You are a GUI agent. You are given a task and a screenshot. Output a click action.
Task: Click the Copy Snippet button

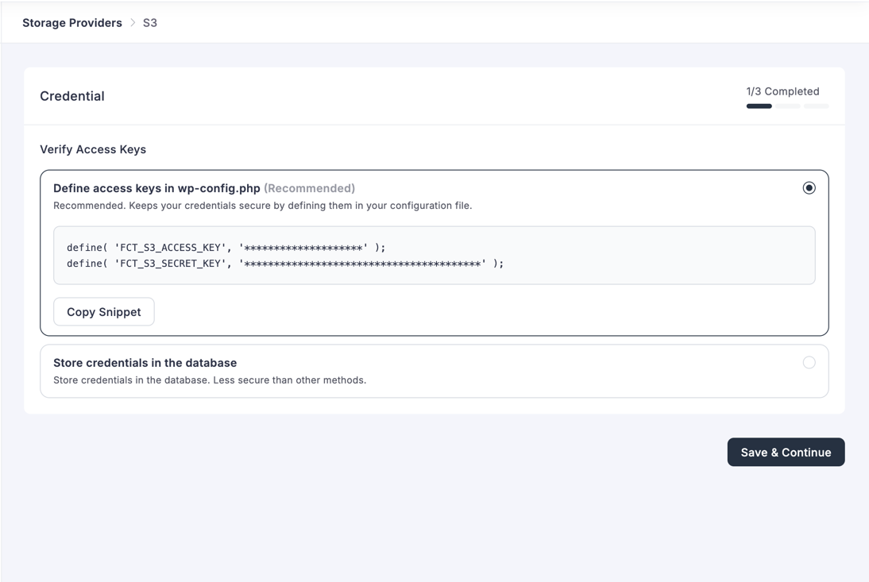pos(103,311)
